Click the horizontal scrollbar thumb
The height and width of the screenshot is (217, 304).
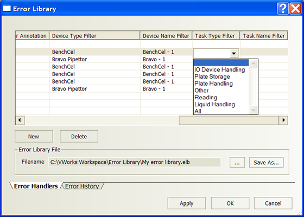coord(229,120)
